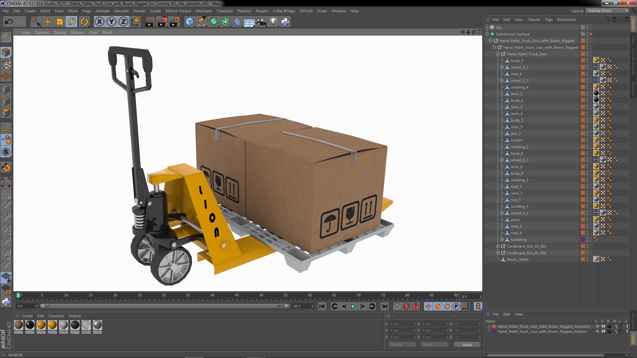Viewport: 637px width, 358px height.
Task: Open the deformer objects icon
Action: [x=238, y=22]
